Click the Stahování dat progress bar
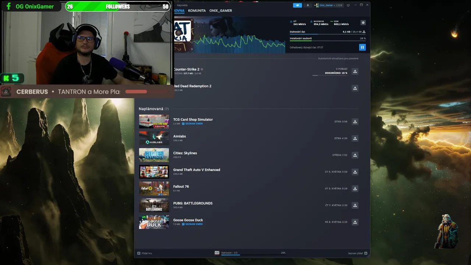This screenshot has width=471, height=265. pos(327,35)
